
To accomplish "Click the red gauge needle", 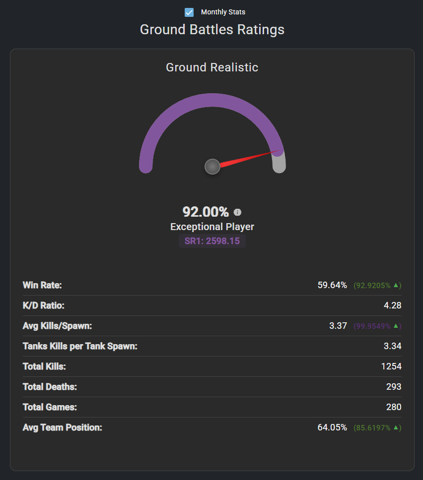I will (x=249, y=159).
